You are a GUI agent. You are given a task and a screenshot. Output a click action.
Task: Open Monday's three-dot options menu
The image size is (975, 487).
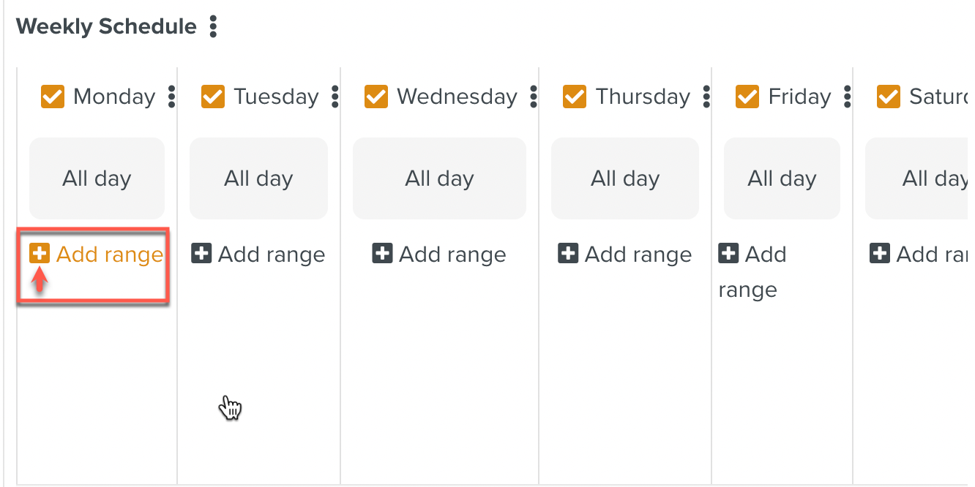click(x=172, y=97)
